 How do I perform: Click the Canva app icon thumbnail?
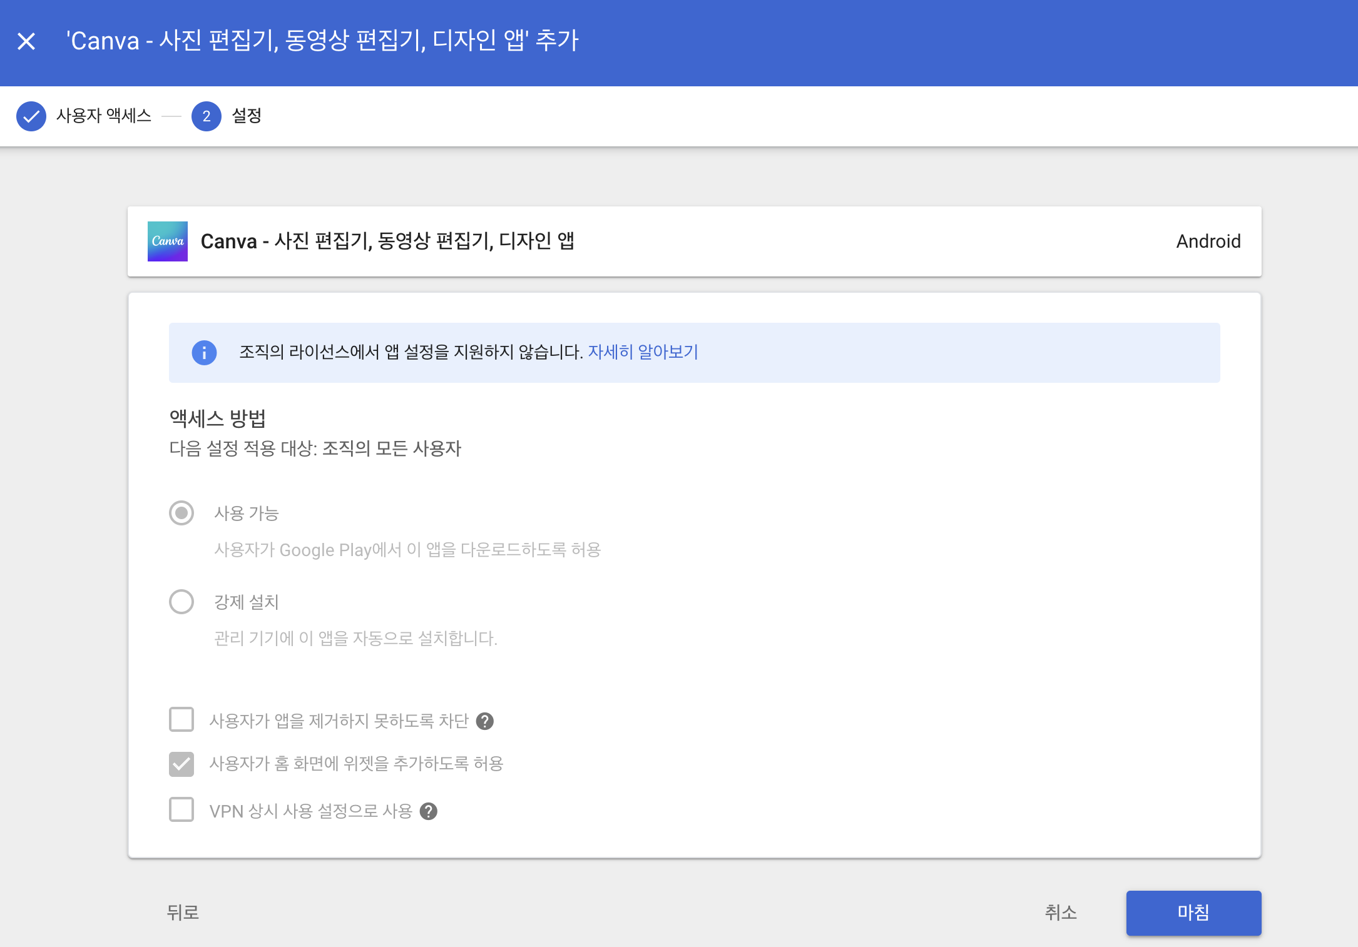(168, 241)
